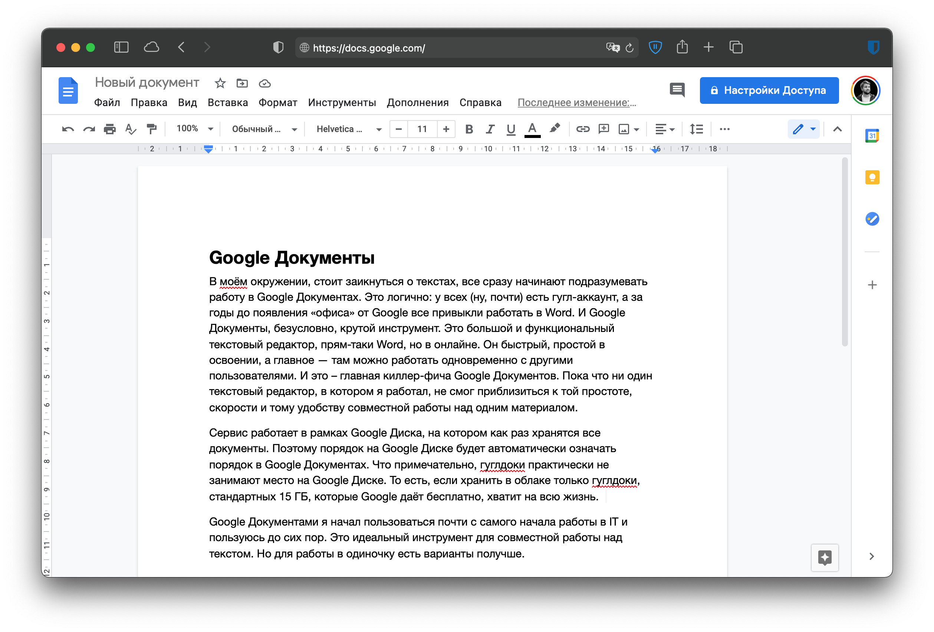Image resolution: width=934 pixels, height=632 pixels.
Task: Add a comment using toolbar plus-bubble icon
Action: (x=604, y=129)
